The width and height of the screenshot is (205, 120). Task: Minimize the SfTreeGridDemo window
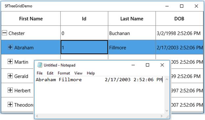pyautogui.click(x=167, y=6)
